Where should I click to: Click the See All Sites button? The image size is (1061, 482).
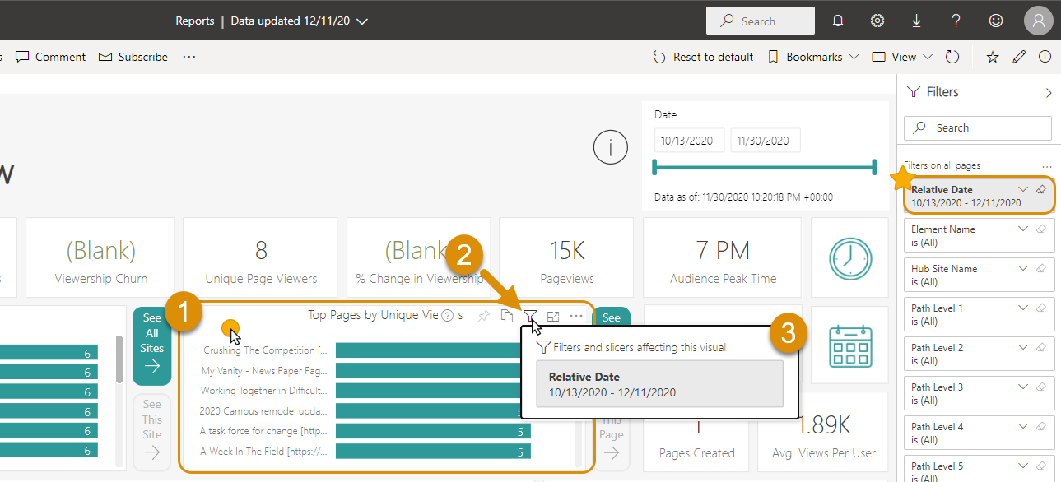click(x=151, y=346)
